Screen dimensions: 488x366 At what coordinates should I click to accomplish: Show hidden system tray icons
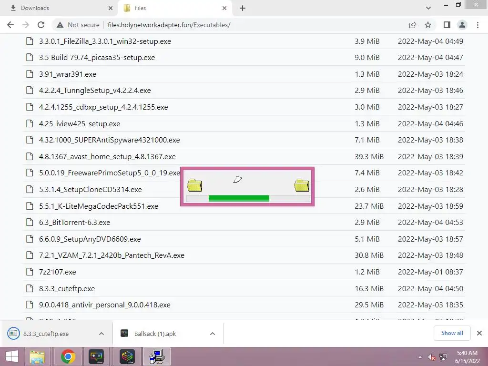coord(420,357)
